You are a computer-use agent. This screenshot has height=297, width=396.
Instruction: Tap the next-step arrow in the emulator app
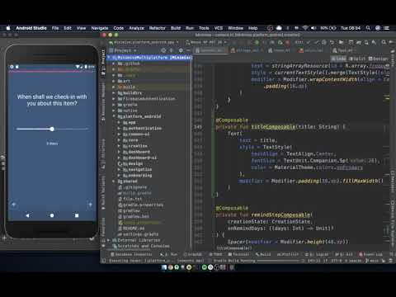(90, 205)
